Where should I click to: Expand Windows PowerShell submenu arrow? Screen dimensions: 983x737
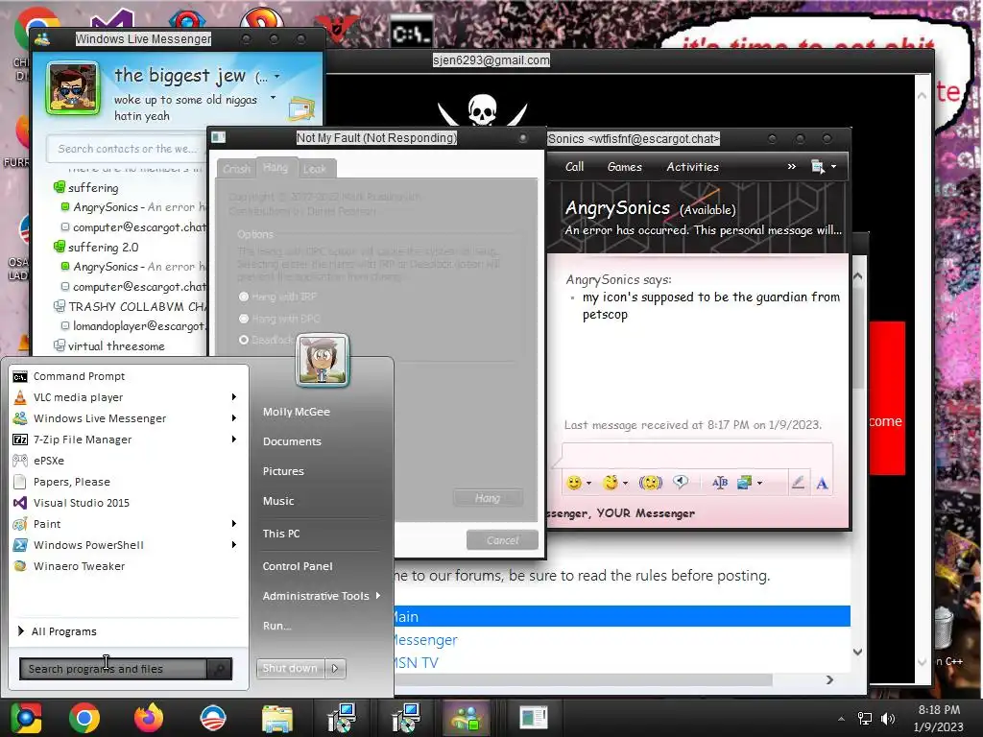[234, 545]
